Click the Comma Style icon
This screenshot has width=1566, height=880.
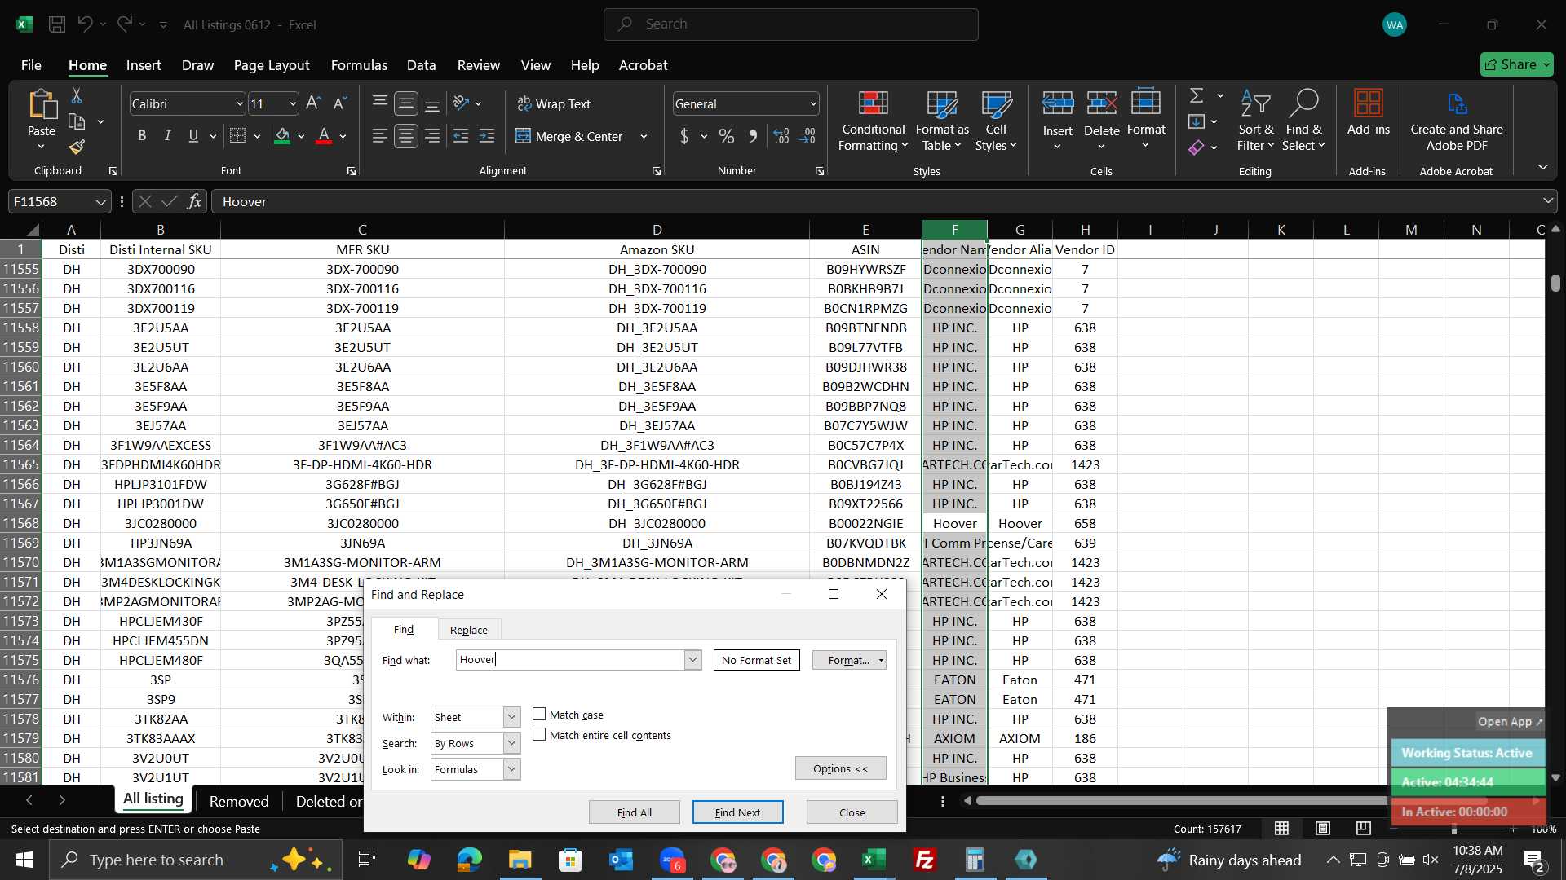pos(753,136)
